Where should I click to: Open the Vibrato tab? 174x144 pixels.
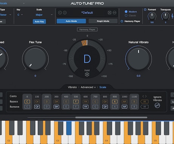[72, 87]
